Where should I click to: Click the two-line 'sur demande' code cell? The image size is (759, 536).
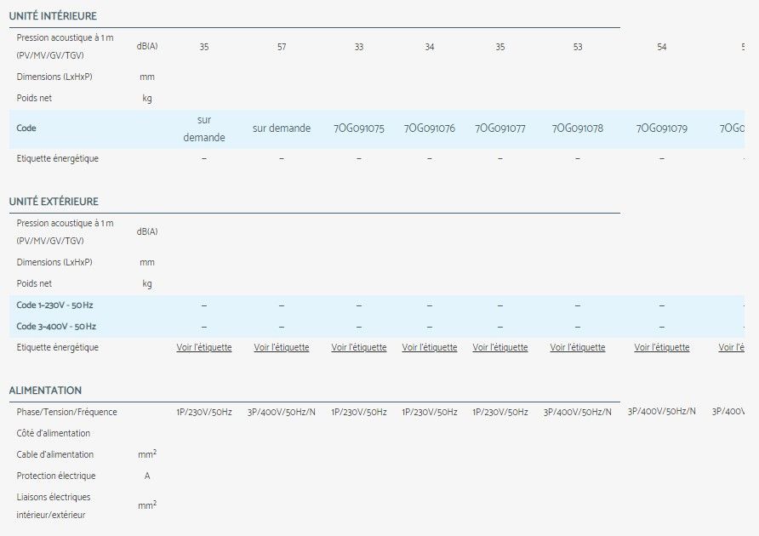(203, 128)
